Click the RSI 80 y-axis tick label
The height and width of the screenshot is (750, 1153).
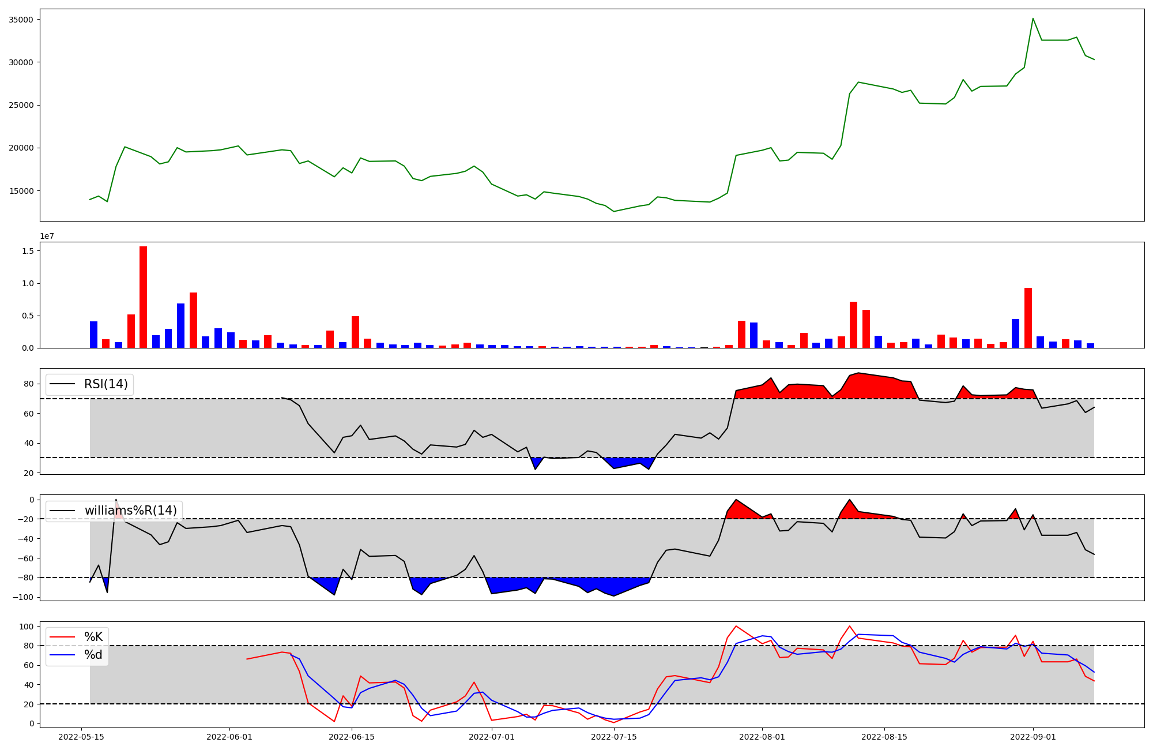29,384
